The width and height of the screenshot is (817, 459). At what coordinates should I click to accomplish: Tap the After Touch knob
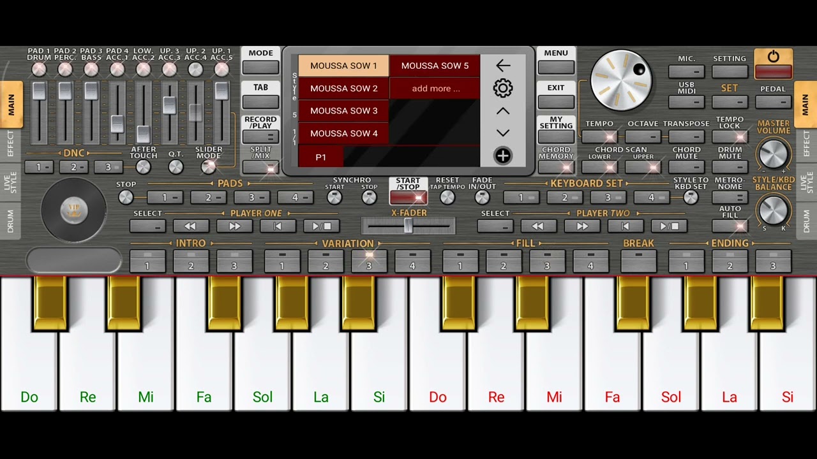[144, 167]
